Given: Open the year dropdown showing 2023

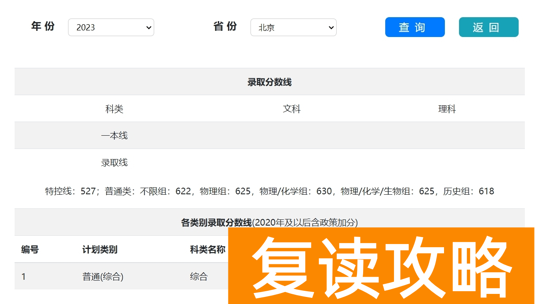Looking at the screenshot, I should tap(110, 27).
